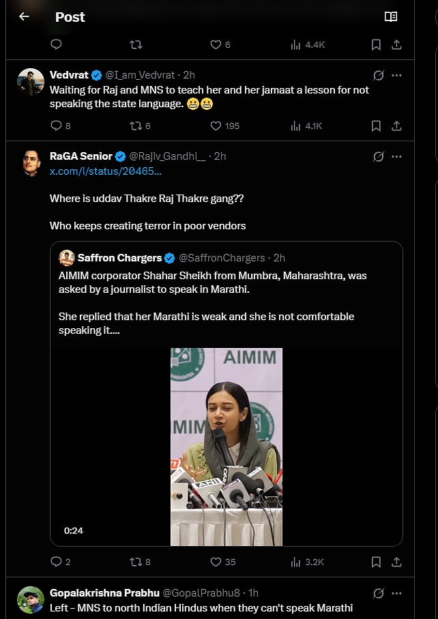
Task: Open Vedvrat's profile avatar
Action: 31,82
